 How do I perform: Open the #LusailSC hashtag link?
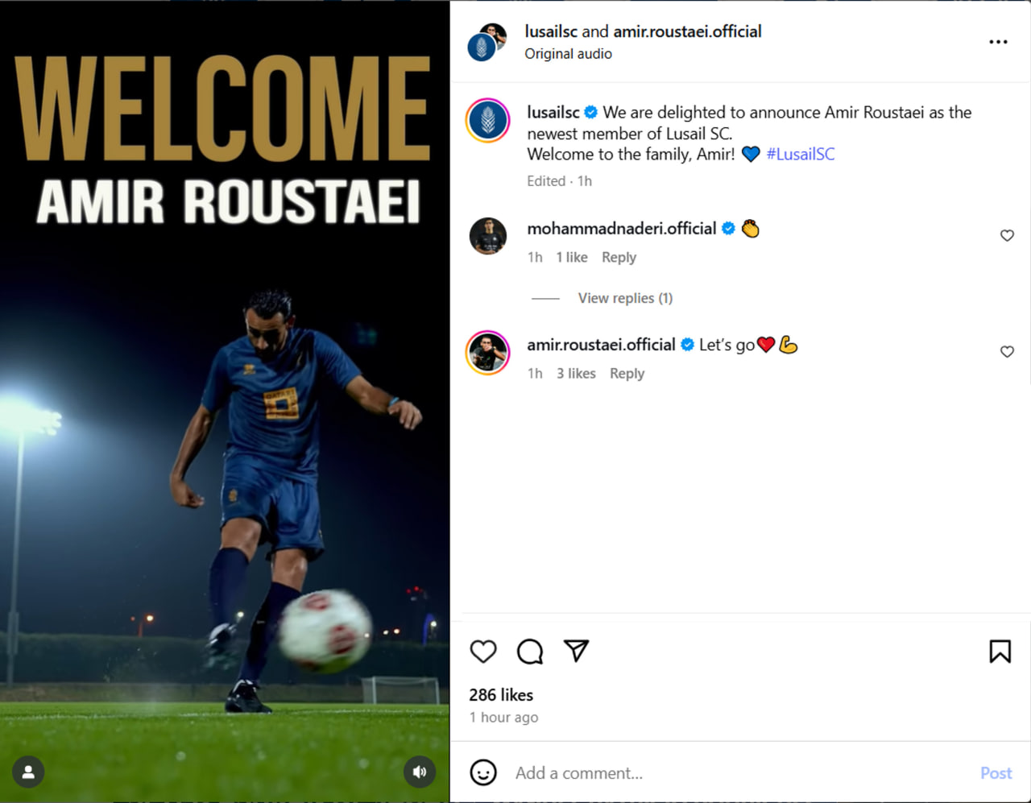(x=800, y=154)
